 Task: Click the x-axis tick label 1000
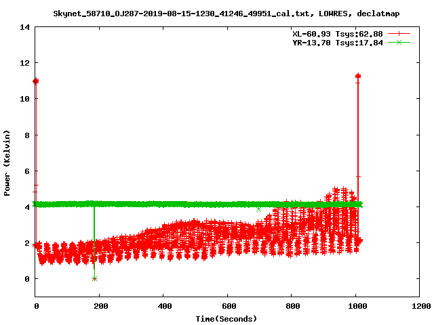(x=357, y=306)
